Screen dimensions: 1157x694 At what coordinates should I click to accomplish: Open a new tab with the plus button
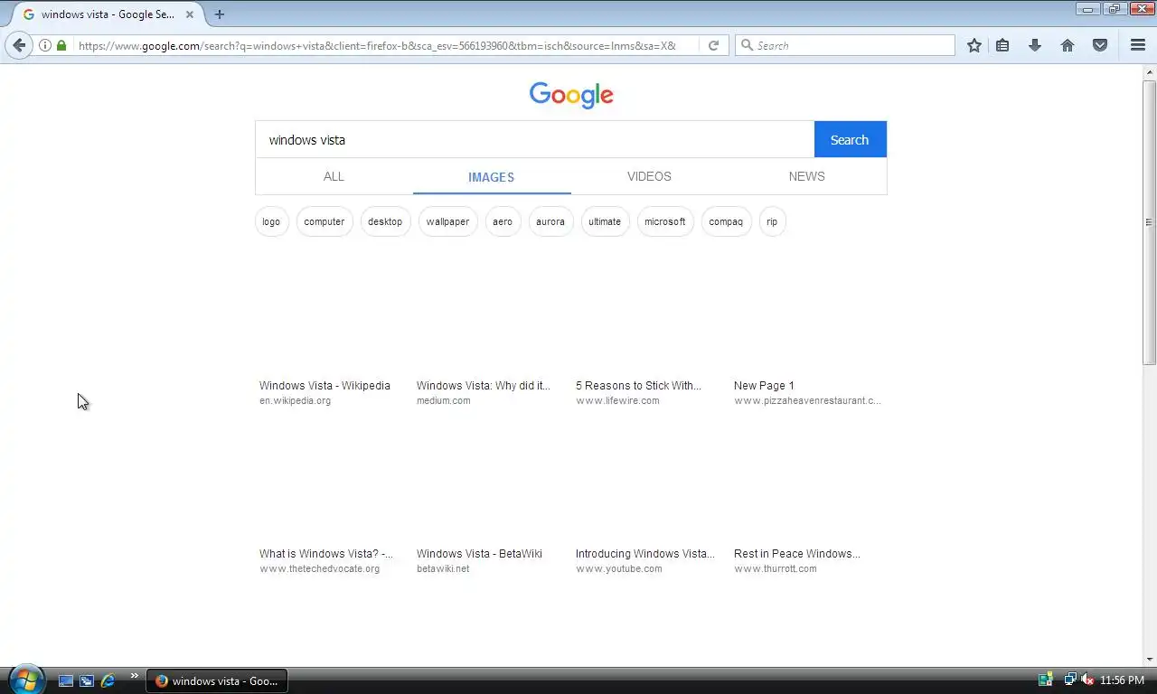point(219,14)
